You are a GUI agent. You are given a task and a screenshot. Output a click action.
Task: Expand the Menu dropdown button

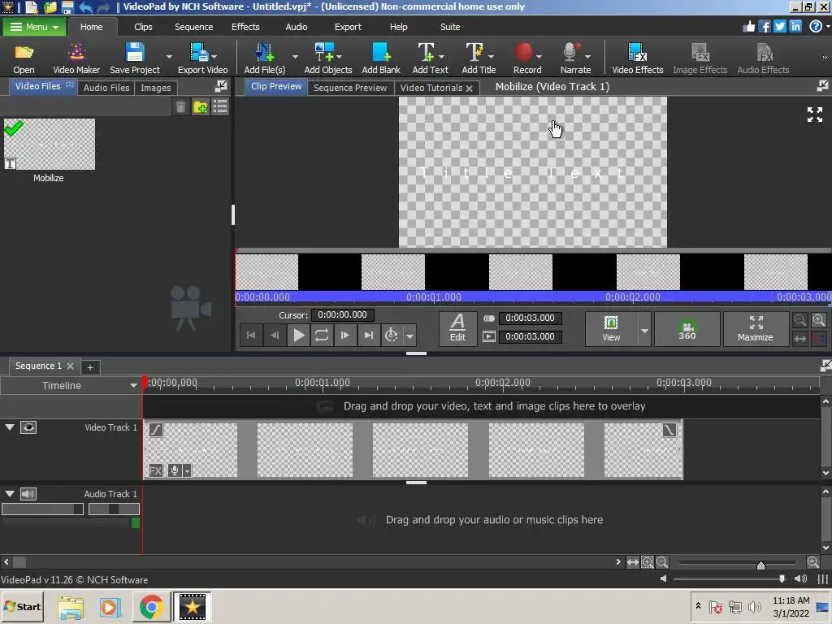pyautogui.click(x=34, y=27)
